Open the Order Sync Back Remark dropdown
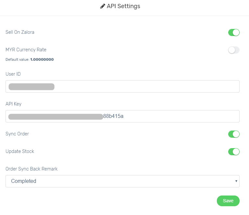 123,181
